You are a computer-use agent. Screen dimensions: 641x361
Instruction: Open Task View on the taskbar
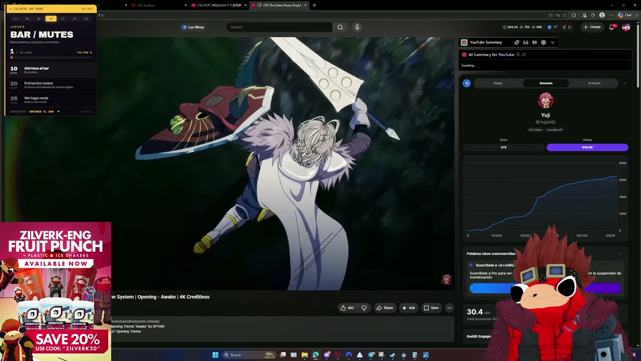click(283, 355)
